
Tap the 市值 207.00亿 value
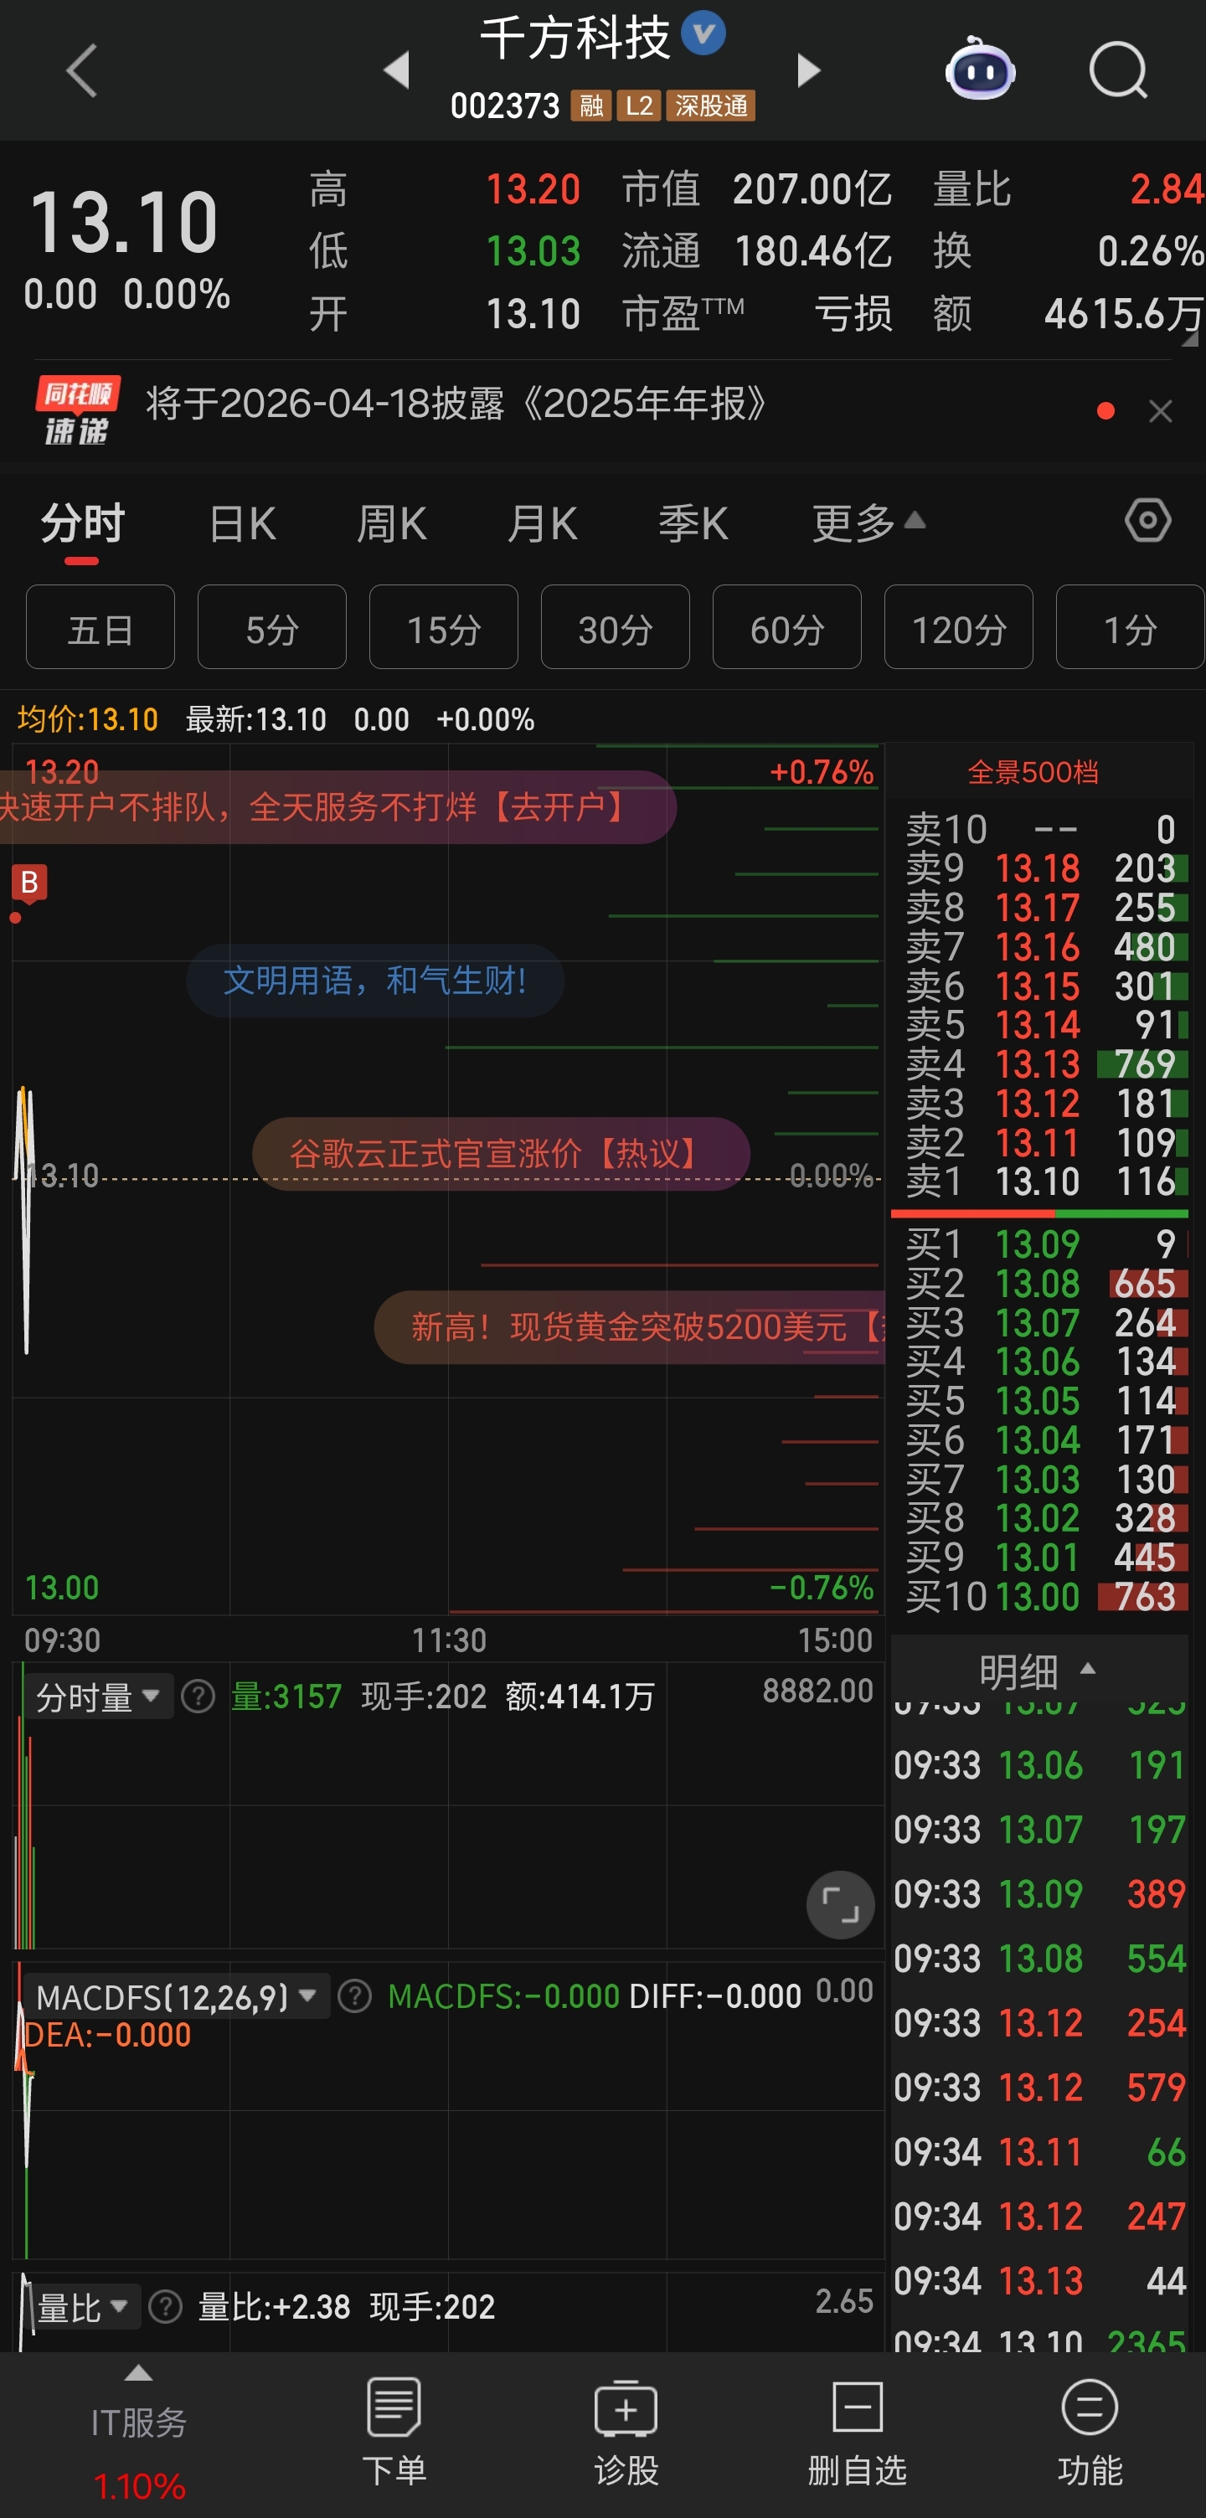point(812,189)
